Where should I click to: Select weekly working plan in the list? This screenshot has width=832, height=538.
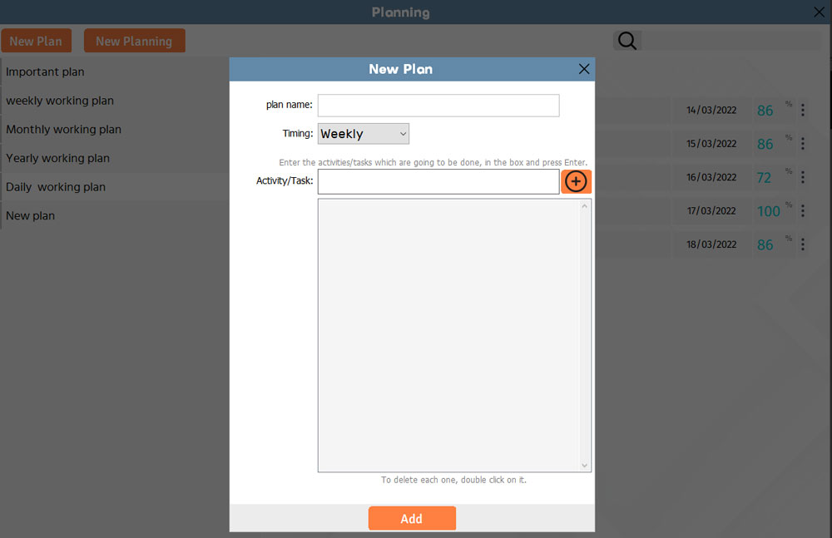pos(115,101)
